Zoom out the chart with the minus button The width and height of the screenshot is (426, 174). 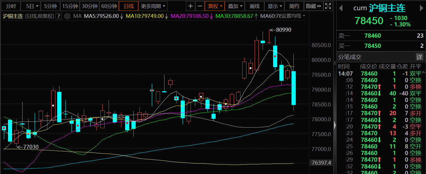click(x=200, y=6)
